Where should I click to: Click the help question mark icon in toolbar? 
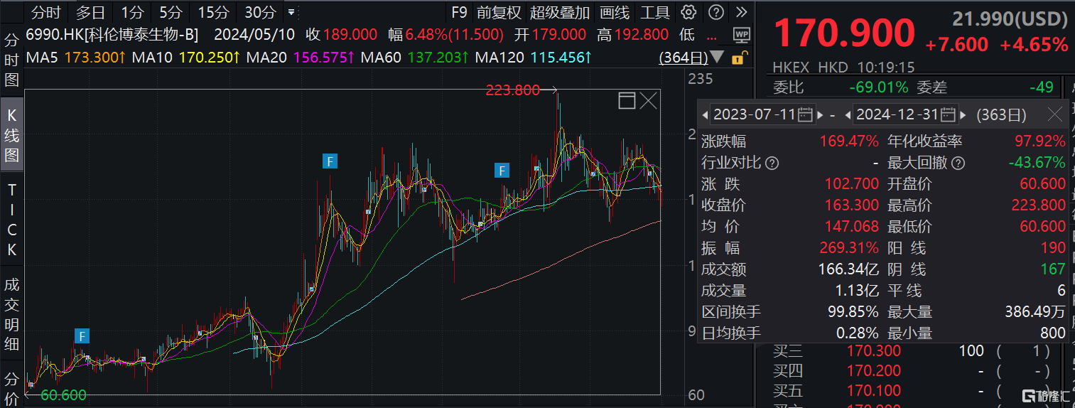tap(716, 12)
